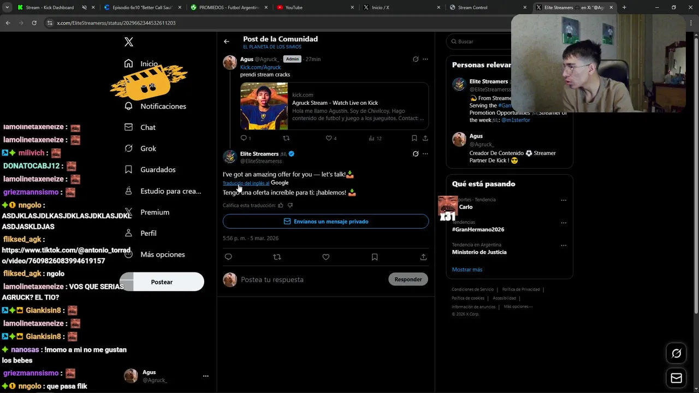The height and width of the screenshot is (393, 699).
Task: Open Grok actions on Agus's post
Action: click(x=416, y=59)
